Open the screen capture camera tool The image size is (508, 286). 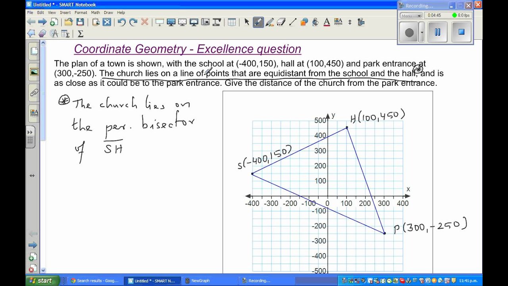click(x=206, y=22)
